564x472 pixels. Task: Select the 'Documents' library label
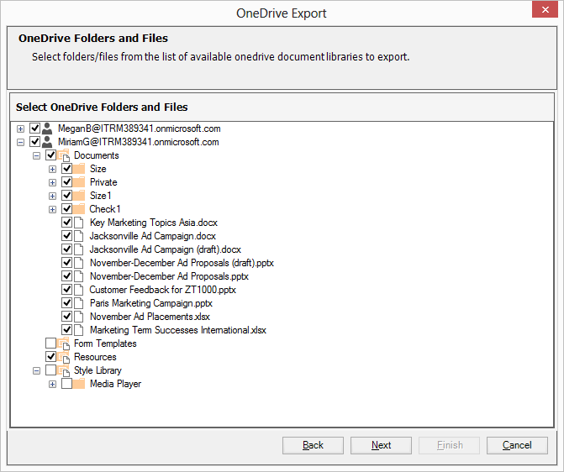point(97,155)
